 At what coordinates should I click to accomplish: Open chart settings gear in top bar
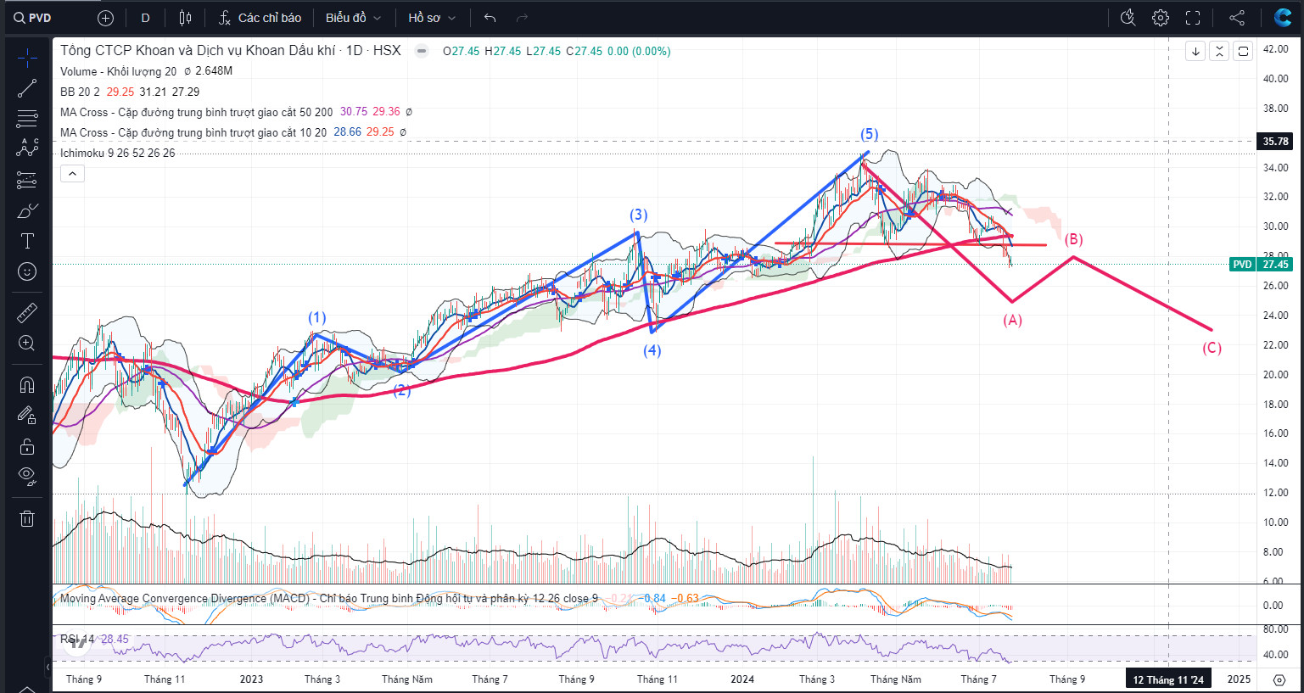coord(1161,18)
